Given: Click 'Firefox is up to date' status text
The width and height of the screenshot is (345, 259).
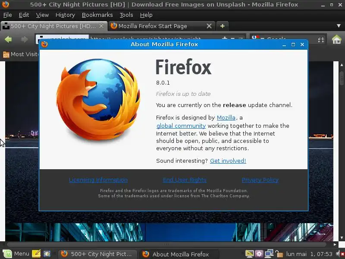Looking at the screenshot, I should point(183,94).
